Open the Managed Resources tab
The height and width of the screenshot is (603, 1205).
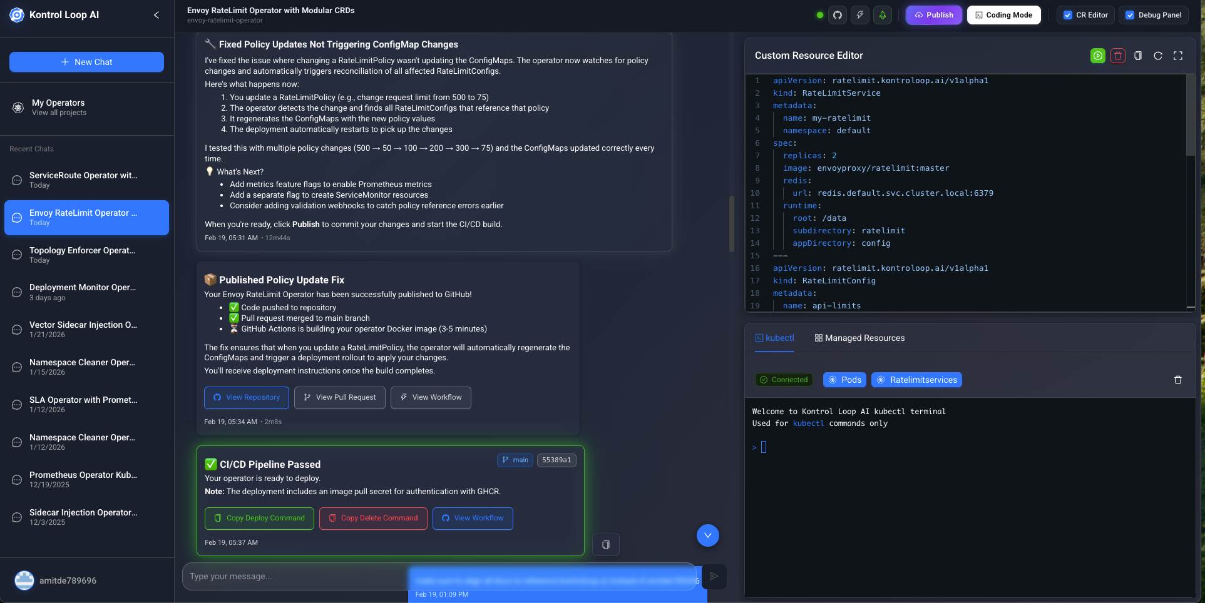pos(861,338)
